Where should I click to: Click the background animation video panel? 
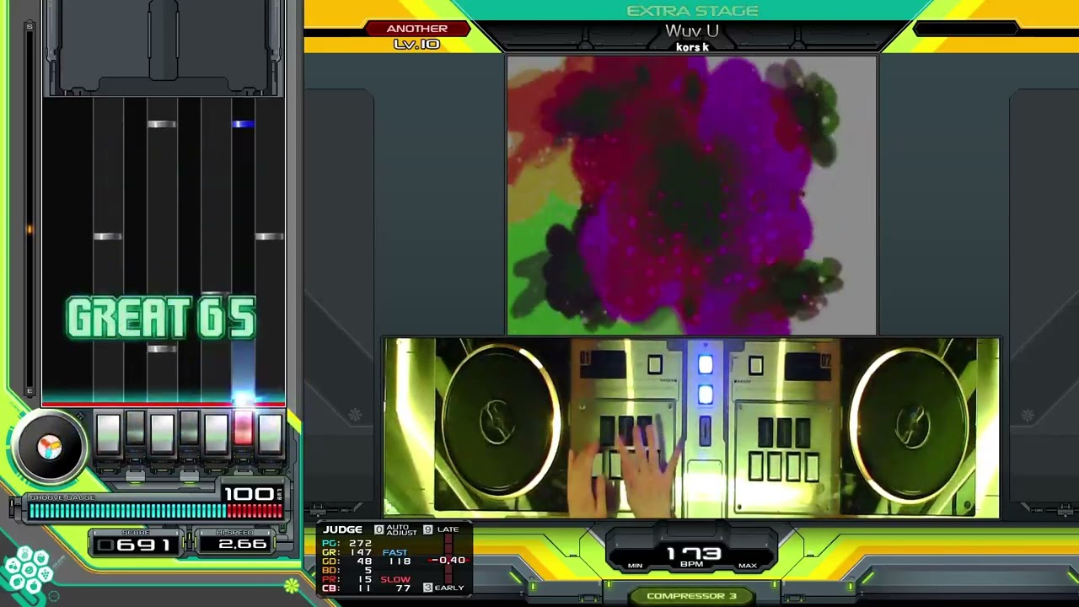coord(691,196)
